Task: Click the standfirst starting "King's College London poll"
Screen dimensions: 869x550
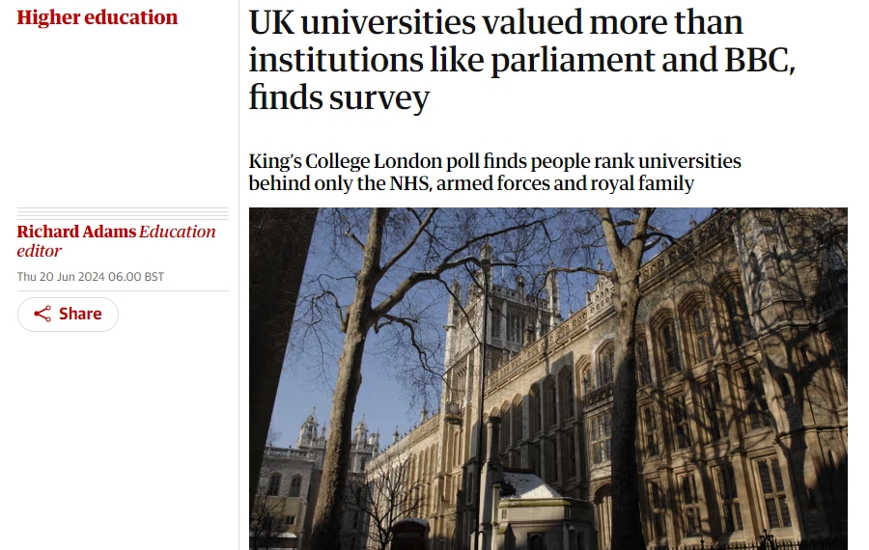Action: (494, 172)
